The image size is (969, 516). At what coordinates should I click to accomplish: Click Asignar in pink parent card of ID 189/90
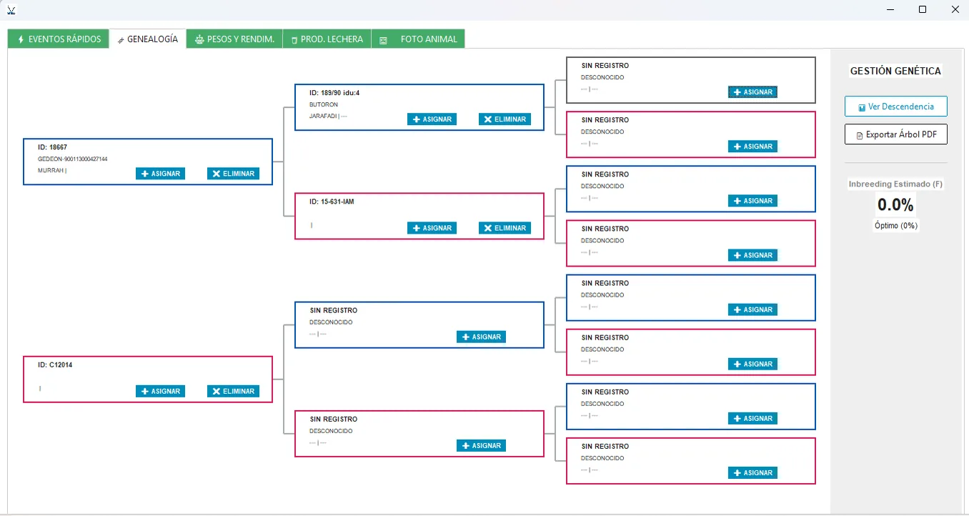(x=752, y=147)
